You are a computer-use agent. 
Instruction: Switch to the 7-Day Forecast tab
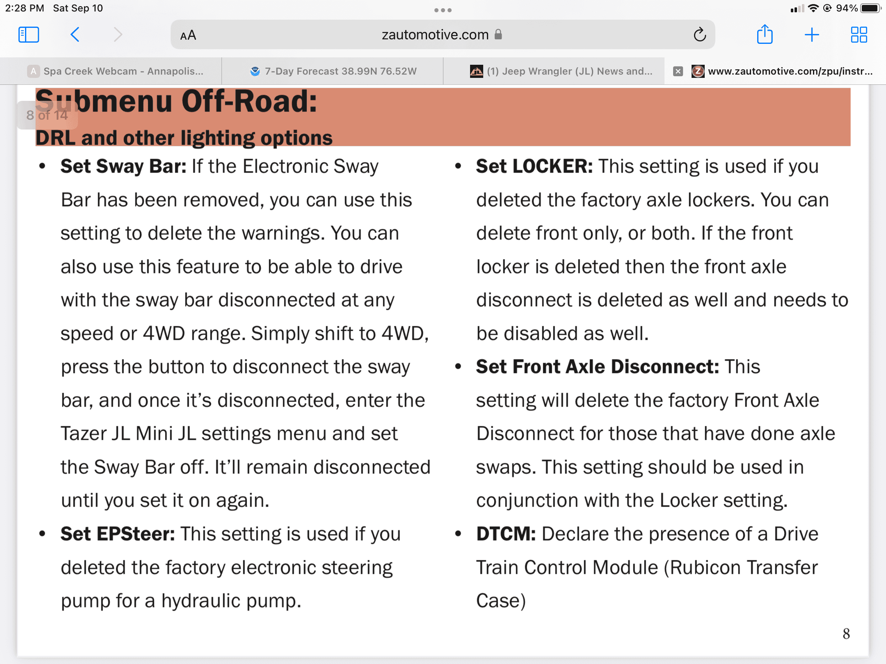(332, 71)
